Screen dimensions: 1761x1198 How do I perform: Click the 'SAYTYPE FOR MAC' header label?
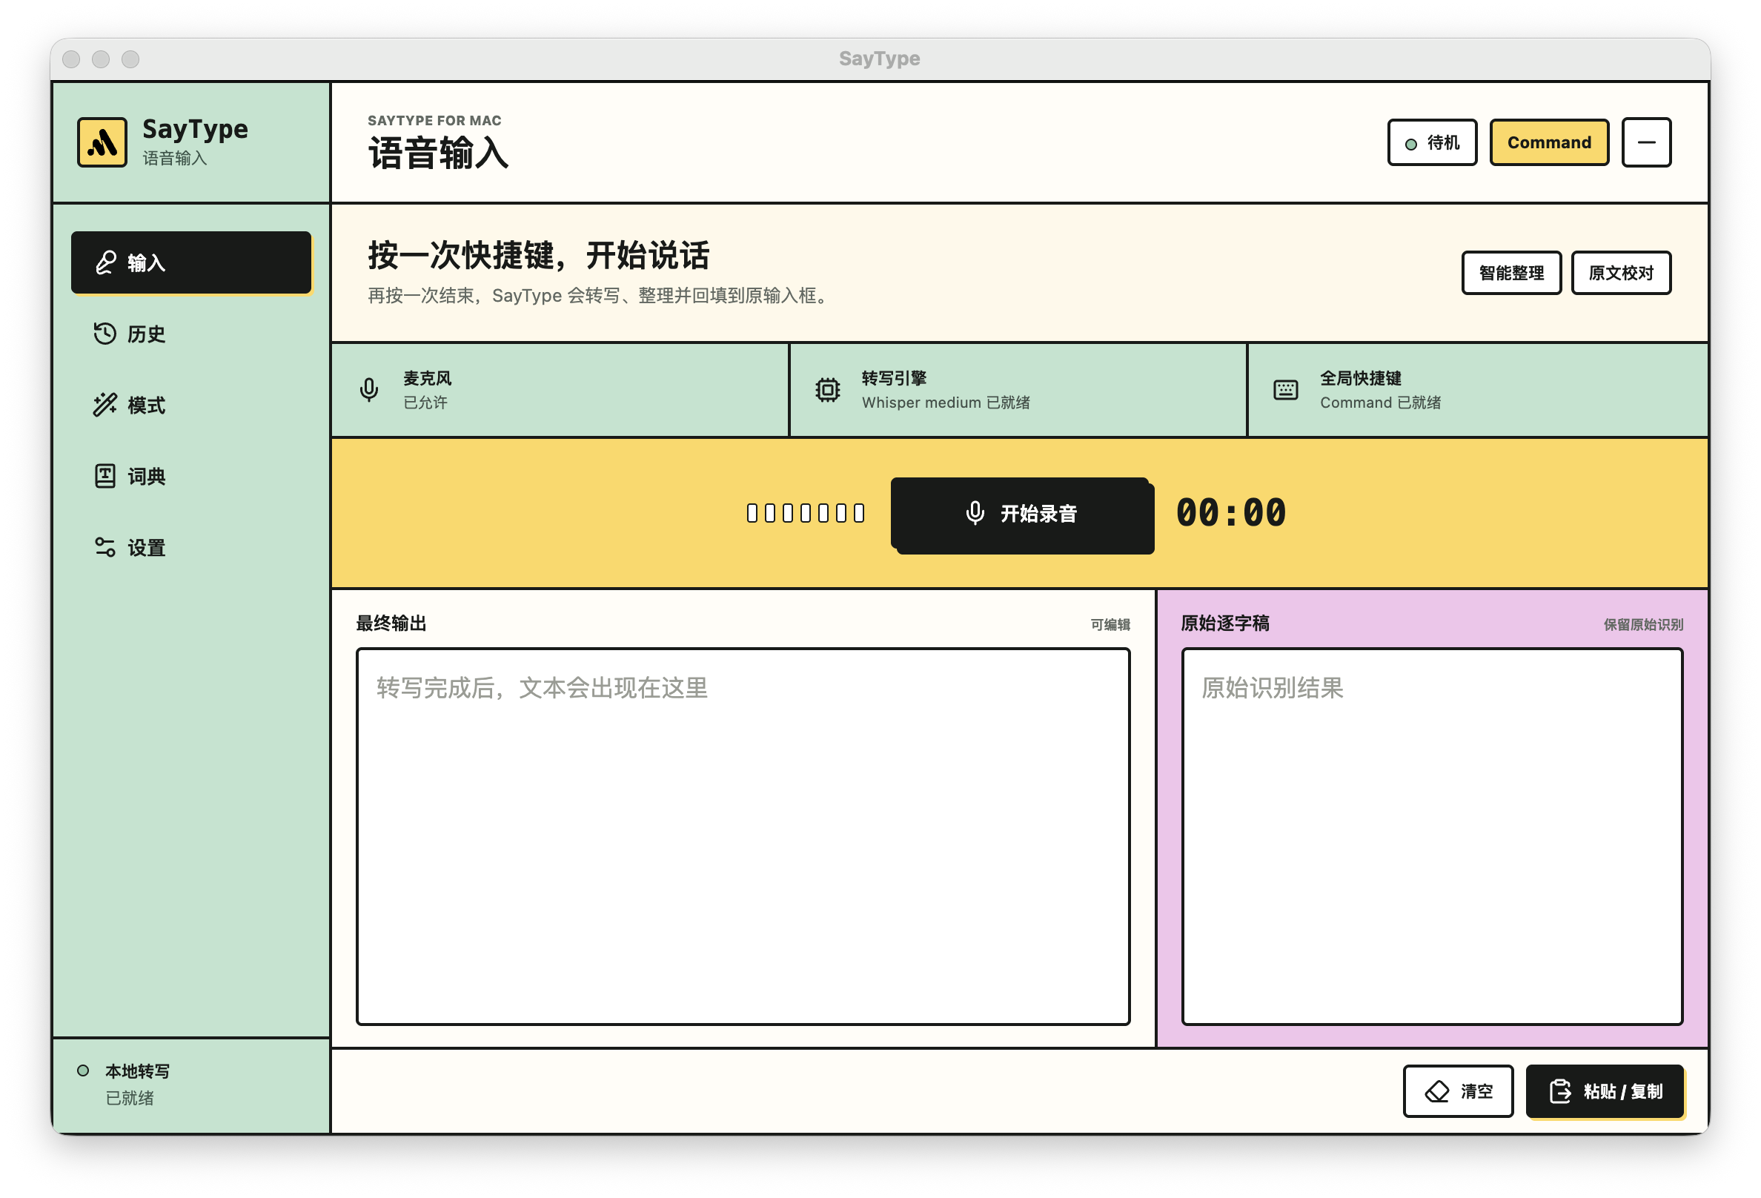[x=434, y=121]
